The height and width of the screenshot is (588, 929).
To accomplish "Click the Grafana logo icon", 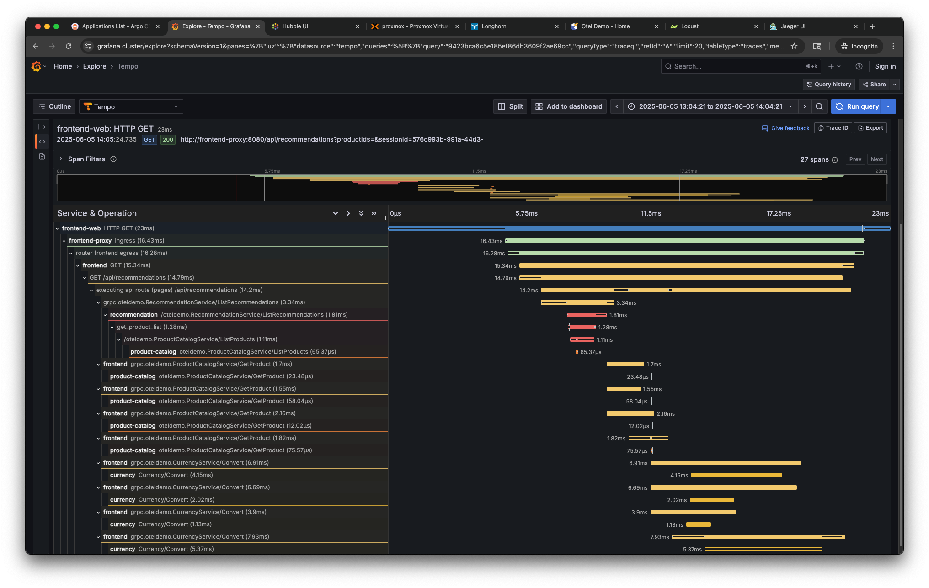I will click(x=36, y=66).
